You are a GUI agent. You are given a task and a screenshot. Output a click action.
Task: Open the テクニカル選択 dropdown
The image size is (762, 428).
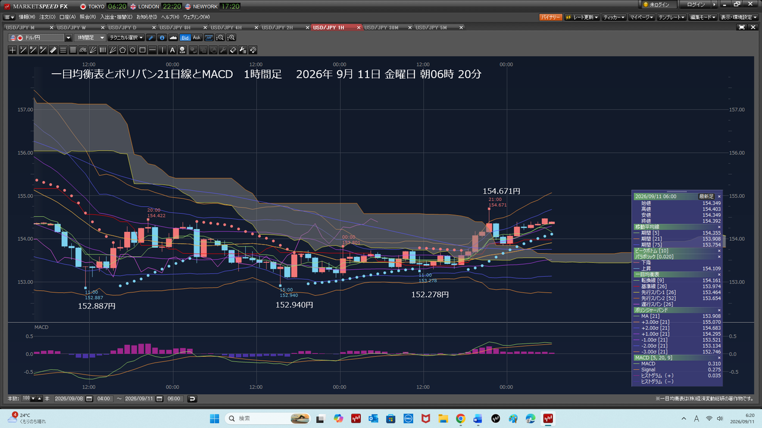[x=126, y=37]
